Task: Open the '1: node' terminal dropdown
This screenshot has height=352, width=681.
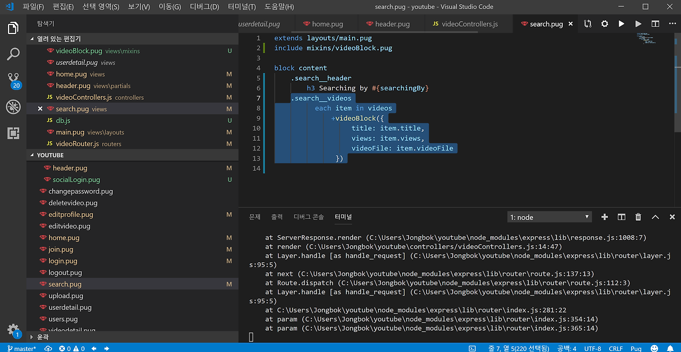Action: point(549,217)
